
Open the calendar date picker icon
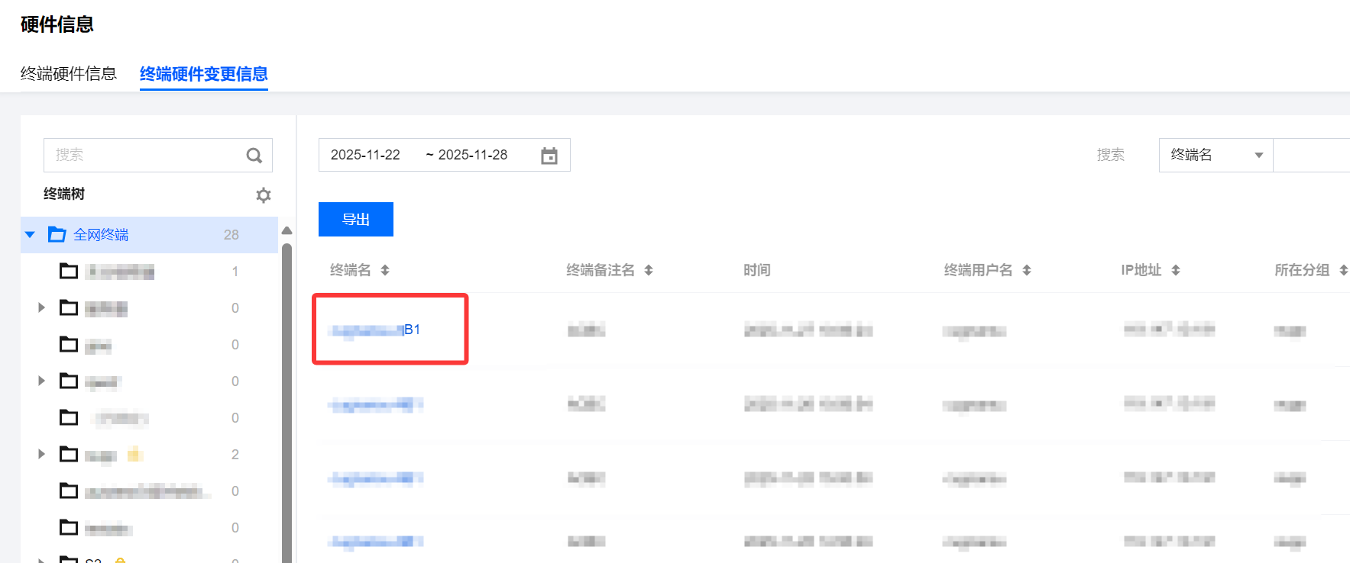549,156
